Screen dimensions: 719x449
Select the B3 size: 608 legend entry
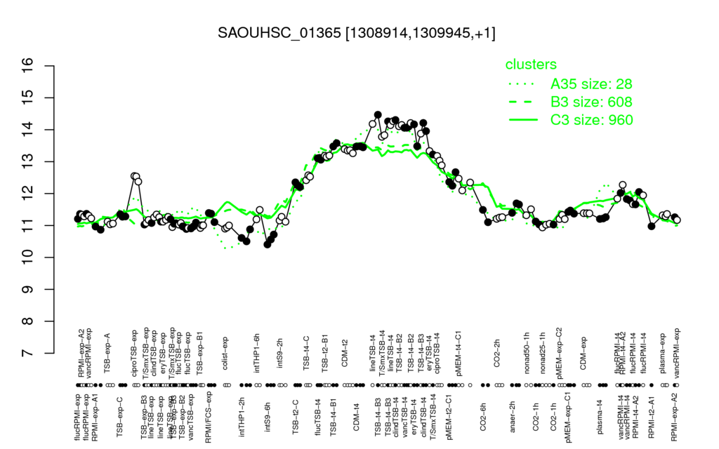click(x=591, y=102)
